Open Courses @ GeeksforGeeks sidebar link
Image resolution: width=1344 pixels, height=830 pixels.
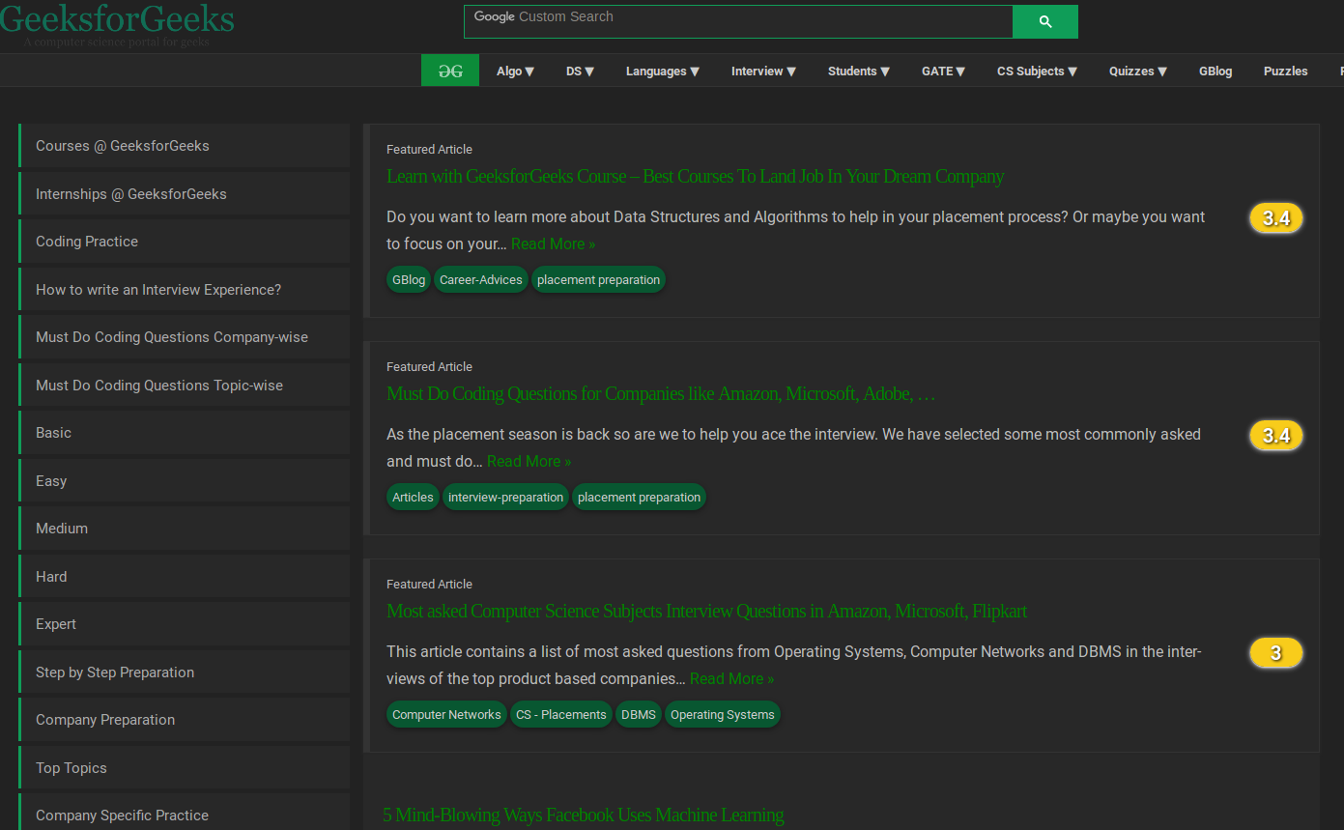(x=123, y=146)
